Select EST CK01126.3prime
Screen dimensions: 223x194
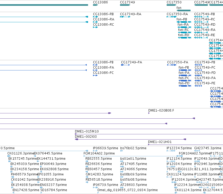(21, 153)
